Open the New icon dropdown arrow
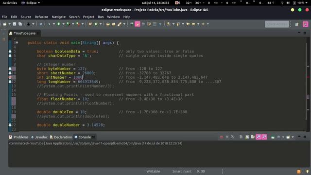The height and width of the screenshot is (175, 311). [x=9, y=24]
